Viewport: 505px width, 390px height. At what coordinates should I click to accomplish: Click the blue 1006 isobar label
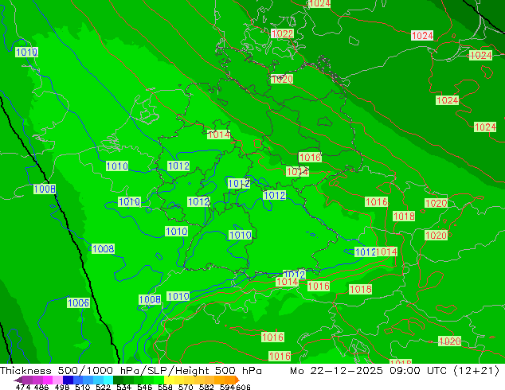tap(78, 302)
